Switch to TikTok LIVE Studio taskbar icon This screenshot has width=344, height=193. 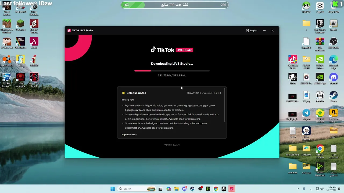pos(231,189)
